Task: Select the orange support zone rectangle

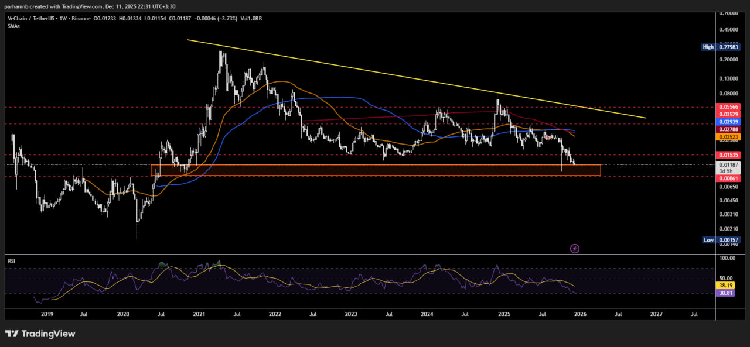Action: tap(375, 170)
